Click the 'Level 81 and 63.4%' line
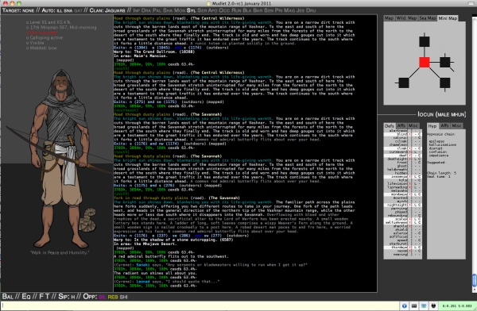Viewport: 477px width, 311px height. [48, 22]
